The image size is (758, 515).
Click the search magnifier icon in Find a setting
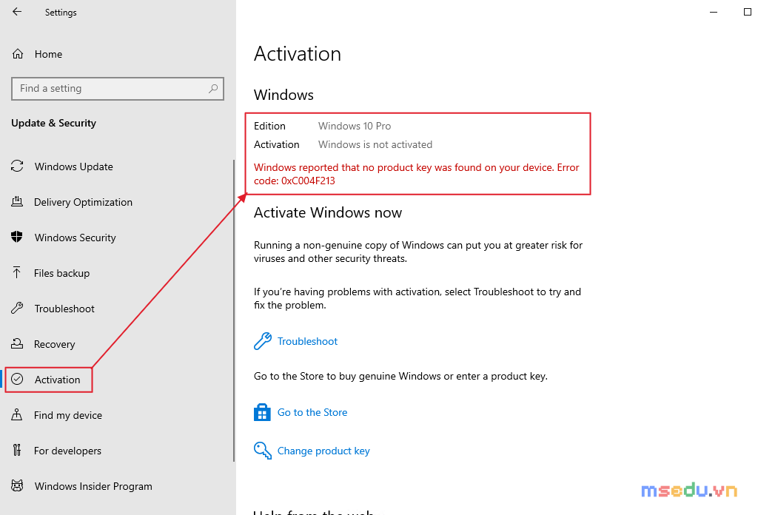pyautogui.click(x=213, y=88)
